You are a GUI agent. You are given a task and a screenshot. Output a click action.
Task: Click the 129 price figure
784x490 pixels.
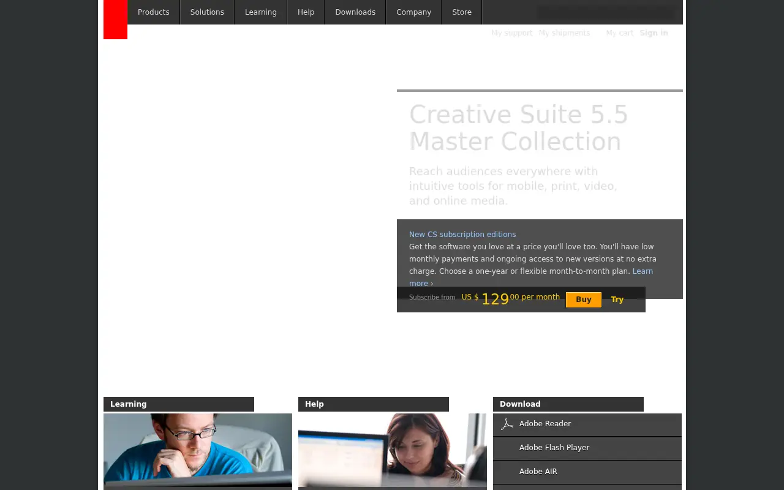click(x=496, y=299)
